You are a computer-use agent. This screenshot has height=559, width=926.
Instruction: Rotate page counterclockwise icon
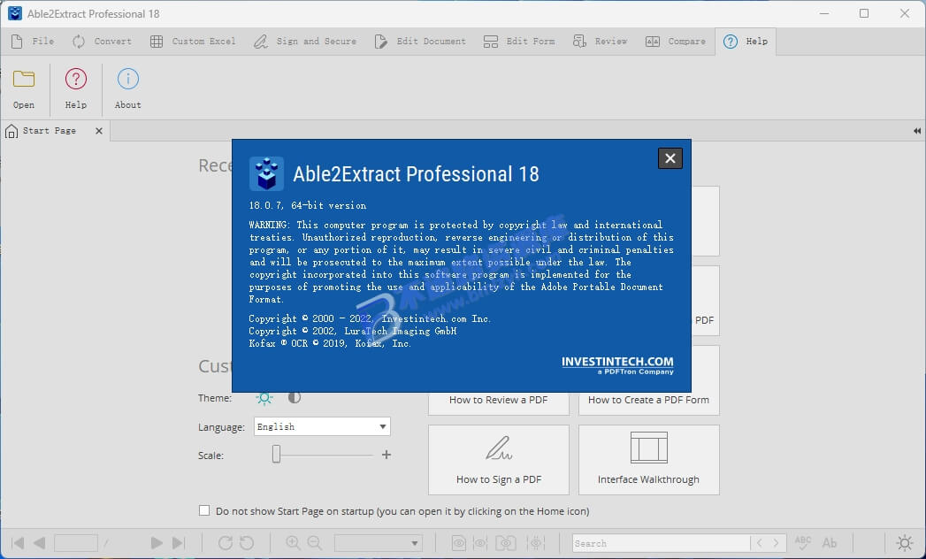coord(247,543)
